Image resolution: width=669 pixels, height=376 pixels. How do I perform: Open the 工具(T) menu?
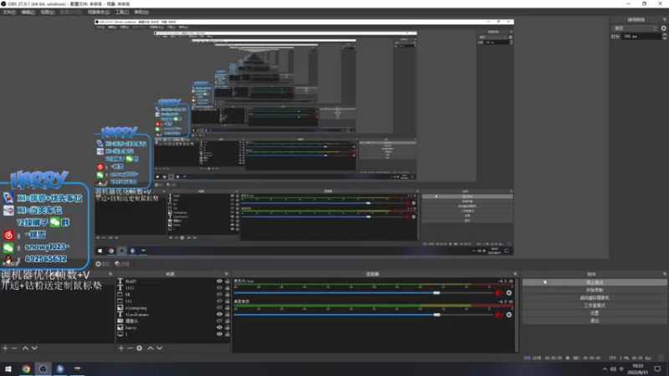[x=121, y=13]
